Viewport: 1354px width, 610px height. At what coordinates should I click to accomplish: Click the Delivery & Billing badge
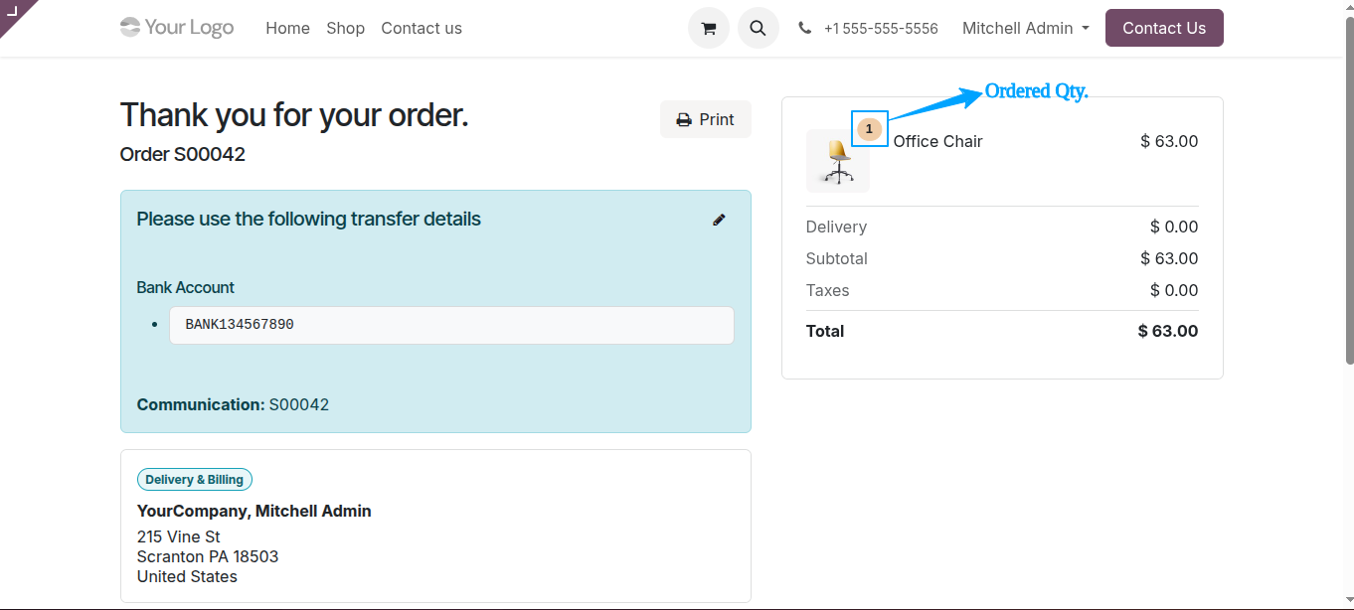[195, 480]
